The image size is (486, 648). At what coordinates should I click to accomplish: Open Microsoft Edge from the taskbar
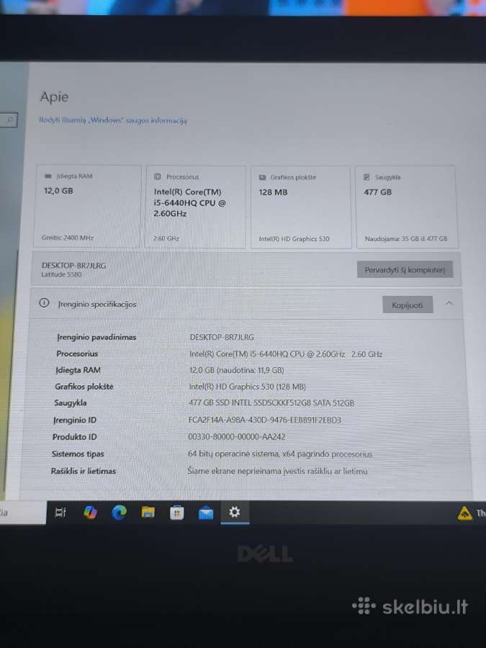119,513
